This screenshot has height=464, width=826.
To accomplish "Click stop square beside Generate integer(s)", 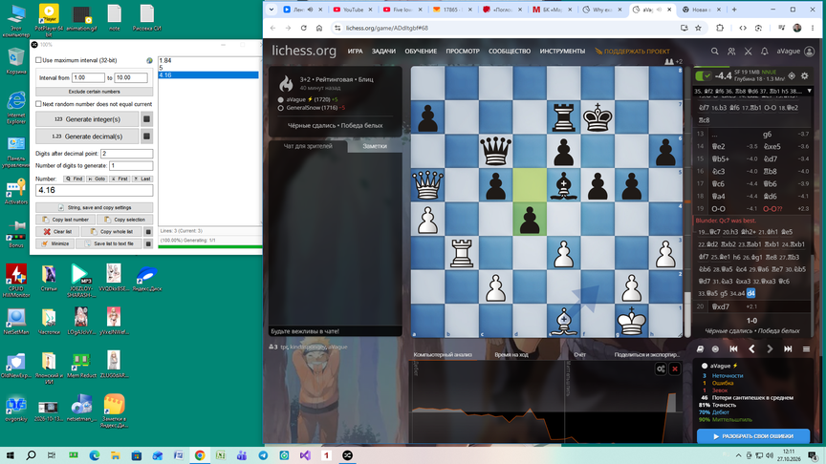I will coord(147,119).
